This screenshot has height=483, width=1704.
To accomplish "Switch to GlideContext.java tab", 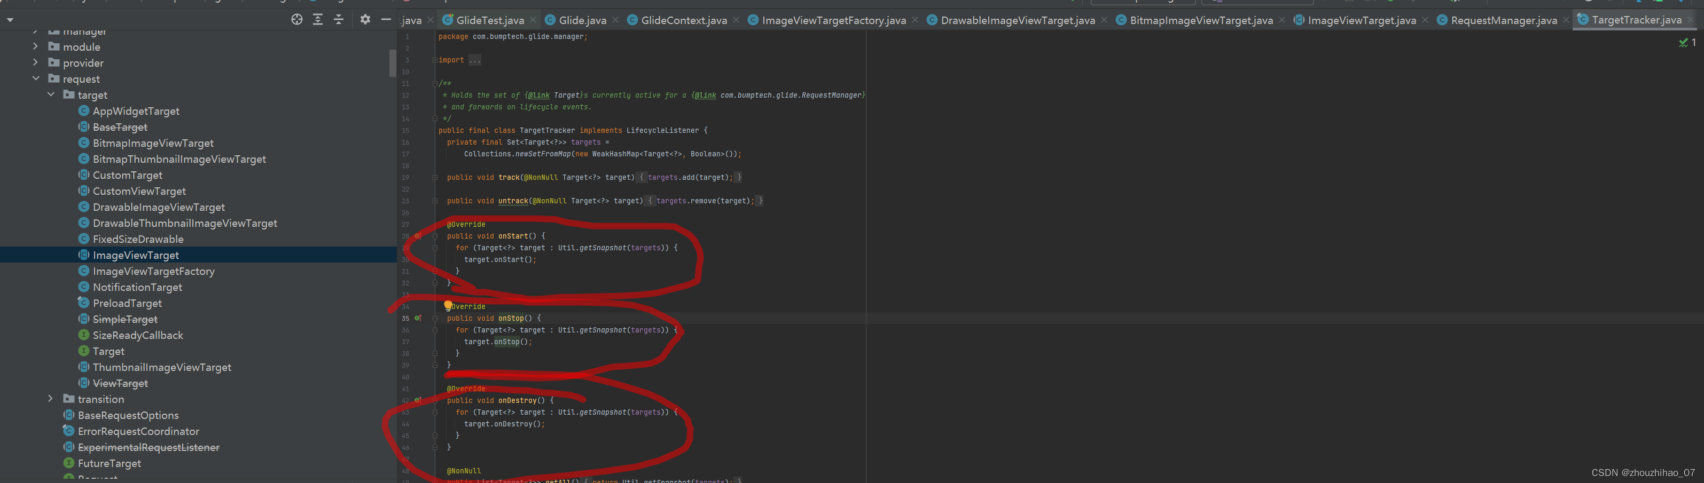I will click(x=683, y=20).
